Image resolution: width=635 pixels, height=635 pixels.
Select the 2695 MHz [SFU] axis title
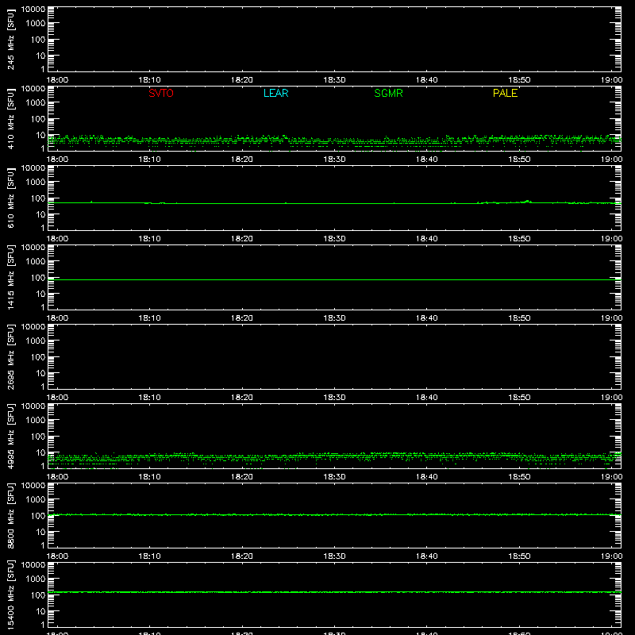click(x=10, y=356)
